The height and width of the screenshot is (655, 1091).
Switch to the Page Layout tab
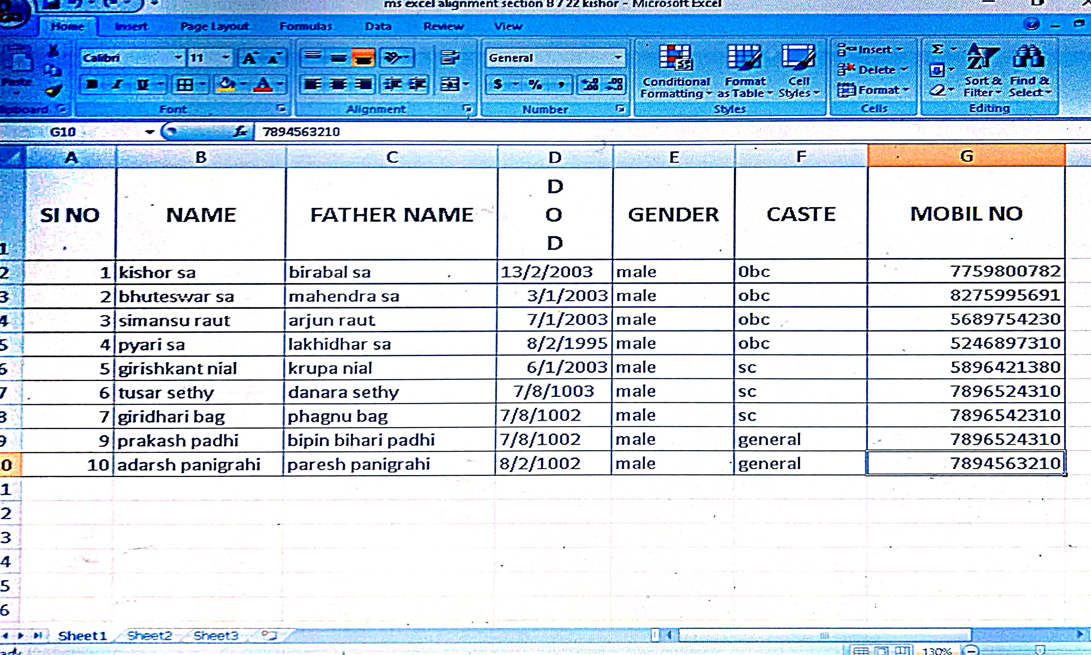tap(214, 26)
